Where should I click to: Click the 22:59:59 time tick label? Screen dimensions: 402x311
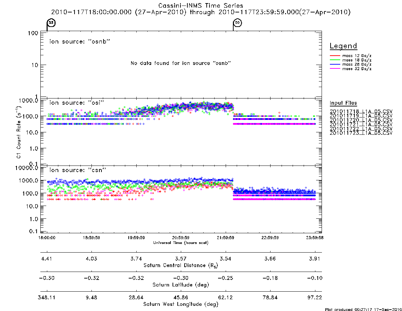[270, 238]
